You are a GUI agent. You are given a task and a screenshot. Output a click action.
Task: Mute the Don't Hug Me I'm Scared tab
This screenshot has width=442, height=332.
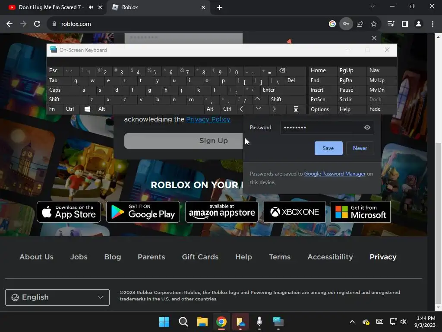pos(91,7)
